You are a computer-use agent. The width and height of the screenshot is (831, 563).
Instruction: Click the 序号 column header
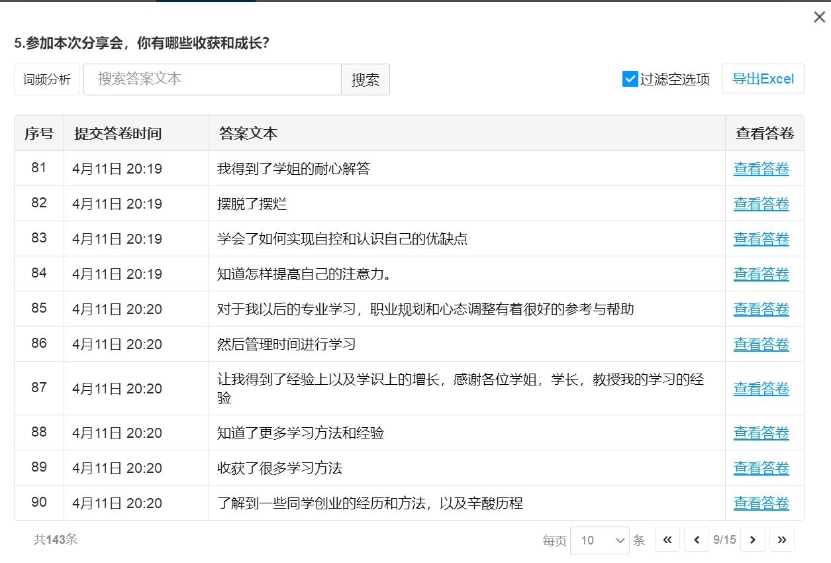(39, 134)
